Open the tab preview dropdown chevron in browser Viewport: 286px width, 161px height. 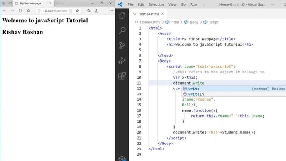click(x=63, y=3)
